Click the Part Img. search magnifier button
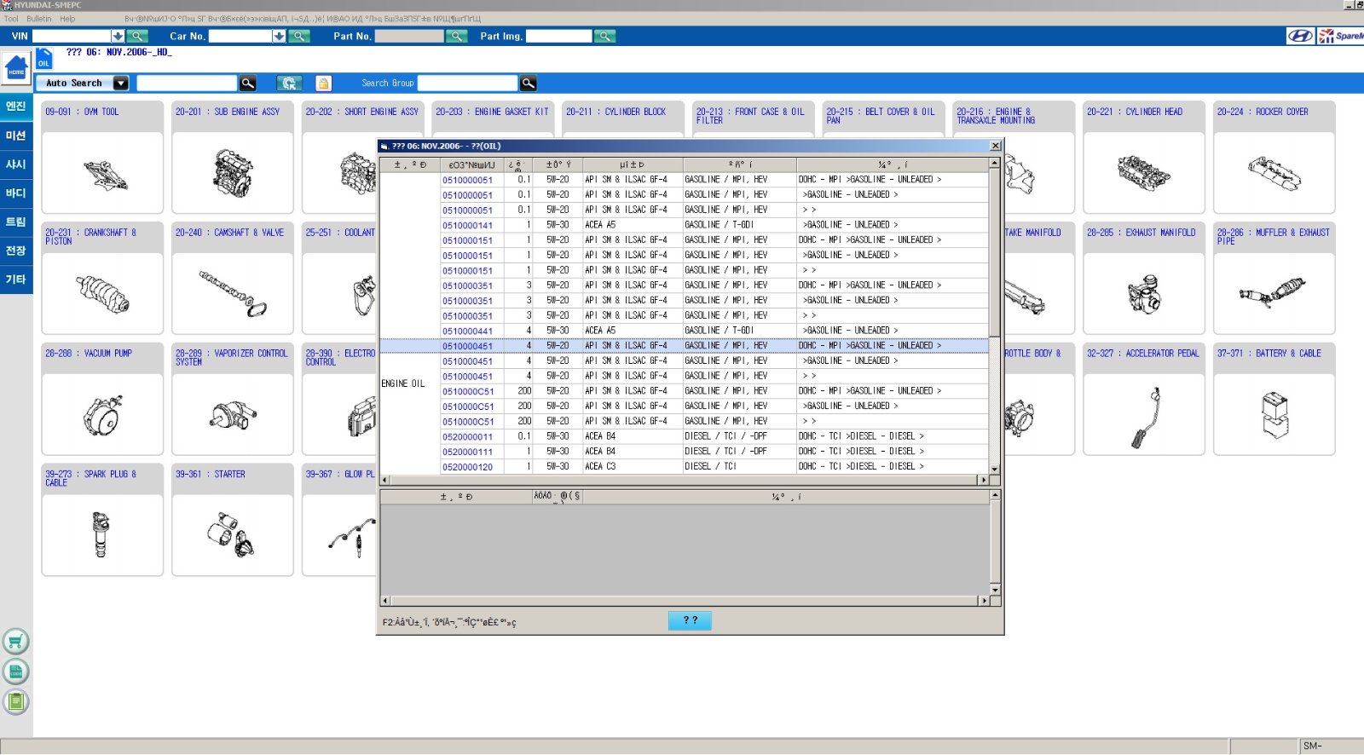The image size is (1364, 755). [x=604, y=36]
